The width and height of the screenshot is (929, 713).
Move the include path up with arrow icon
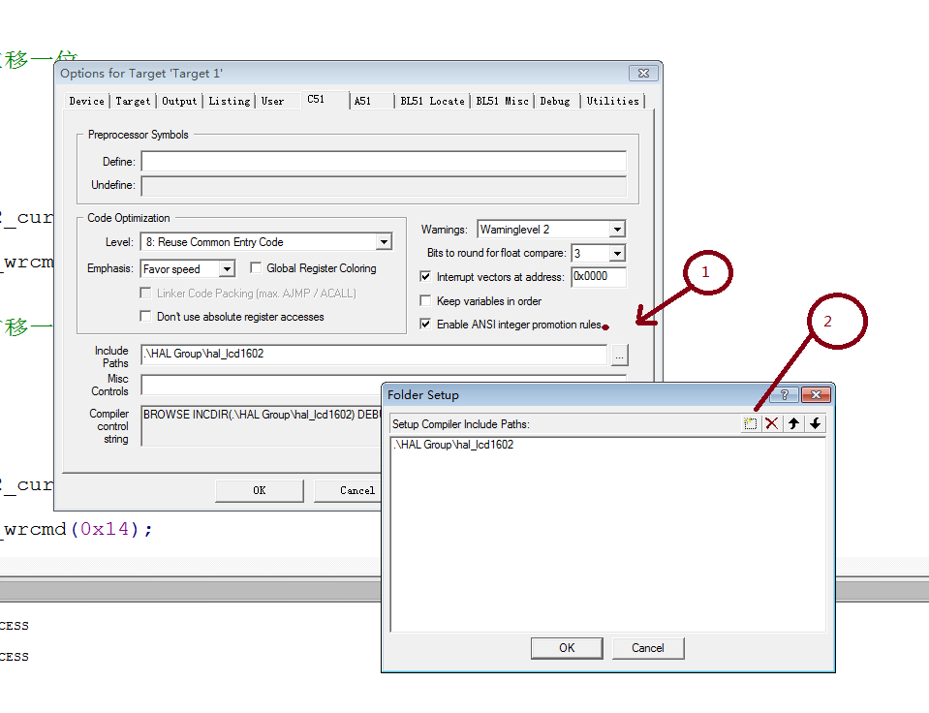[794, 423]
